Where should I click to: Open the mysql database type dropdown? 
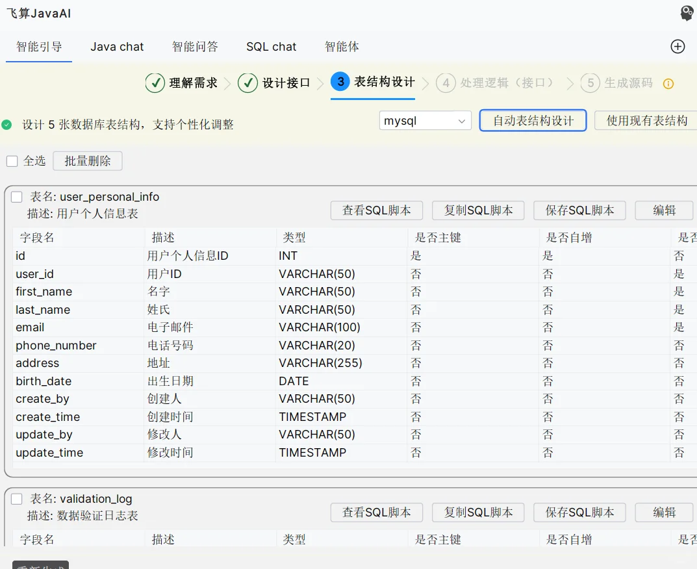tap(425, 120)
